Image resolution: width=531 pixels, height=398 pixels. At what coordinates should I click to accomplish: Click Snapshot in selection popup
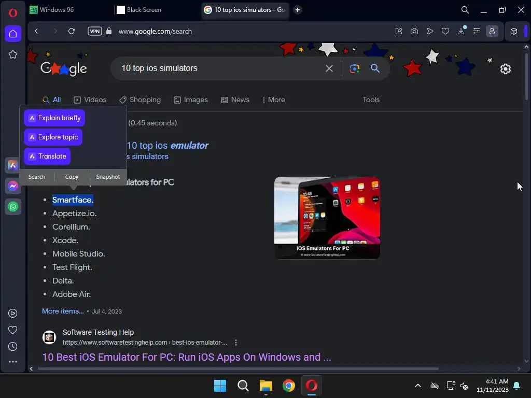tap(108, 177)
